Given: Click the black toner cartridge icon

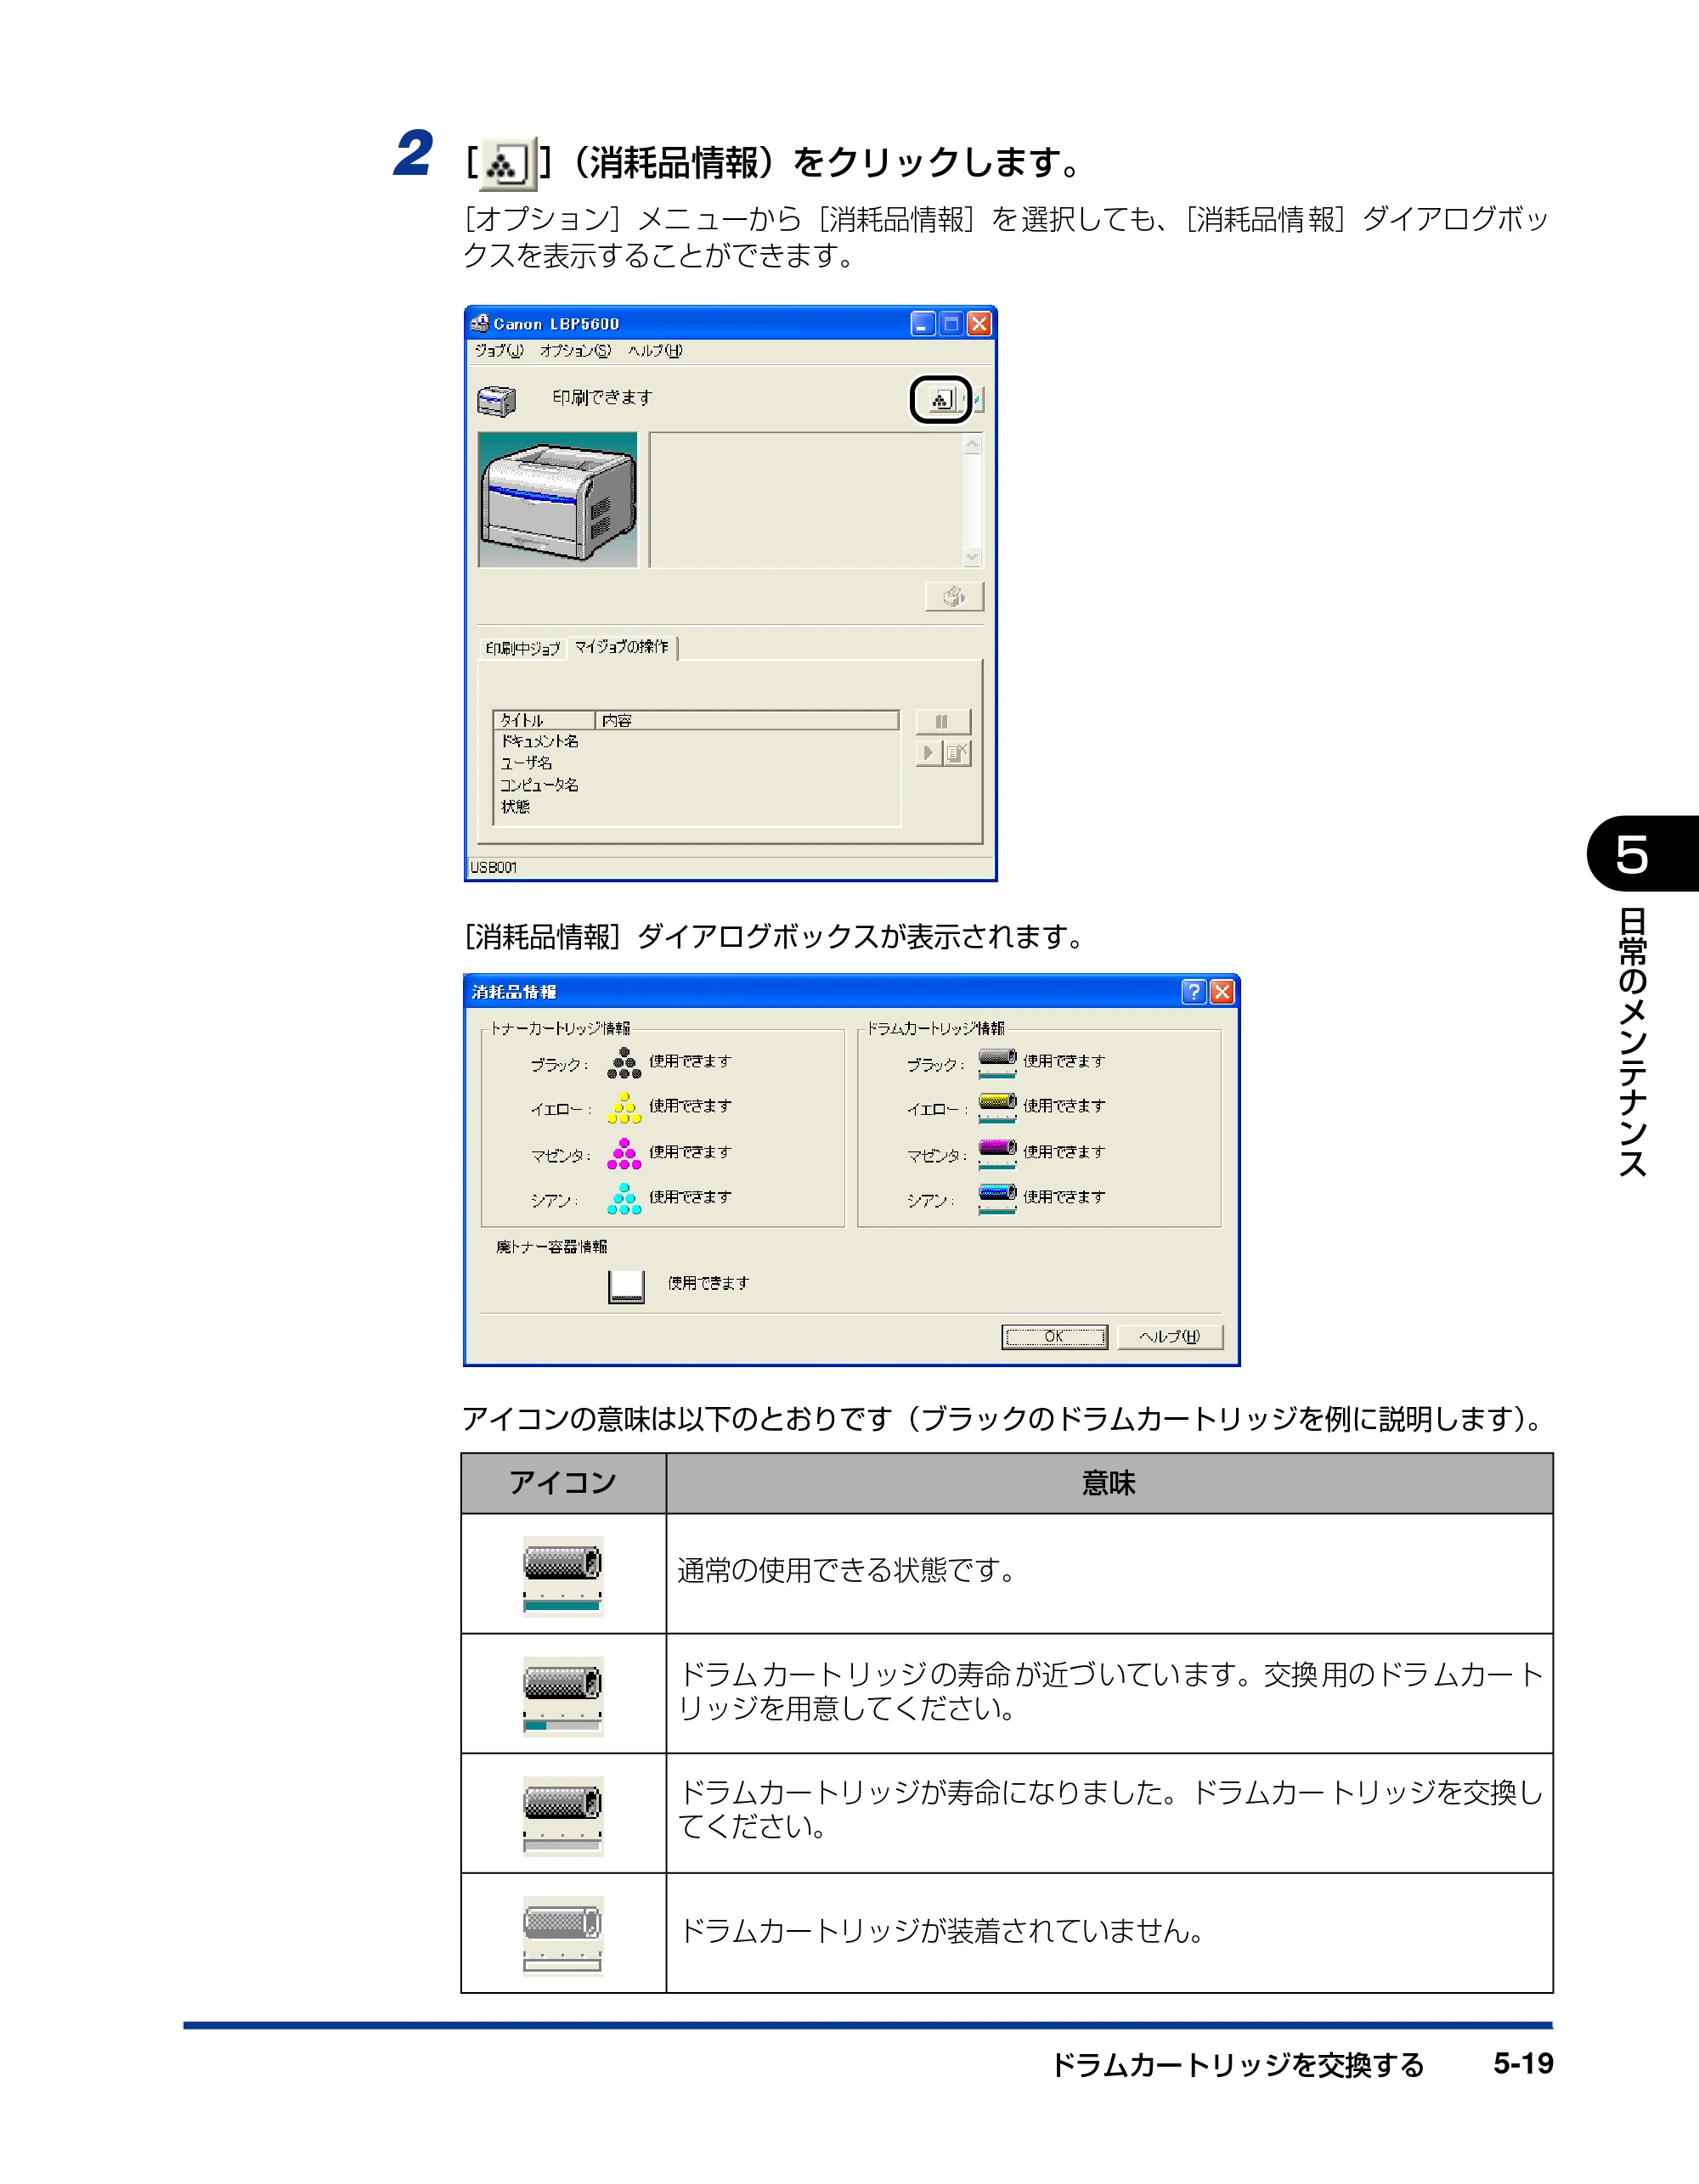Looking at the screenshot, I should click(x=624, y=1063).
